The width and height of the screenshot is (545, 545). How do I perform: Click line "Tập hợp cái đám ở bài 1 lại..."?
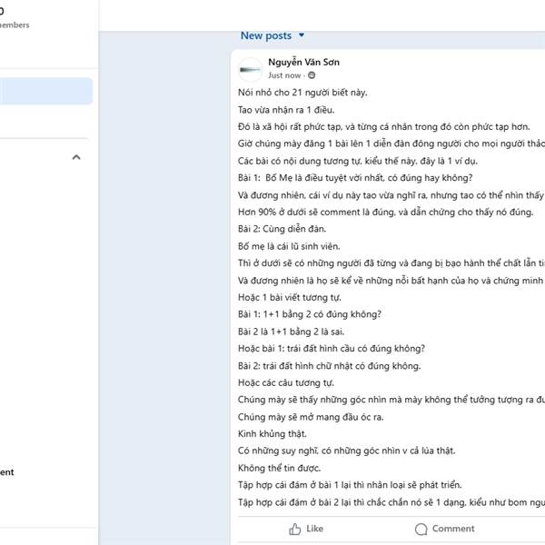point(350,485)
